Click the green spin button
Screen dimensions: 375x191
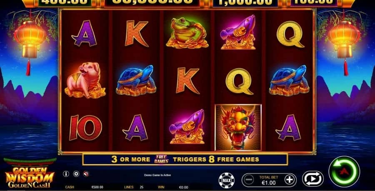pyautogui.click(x=344, y=171)
